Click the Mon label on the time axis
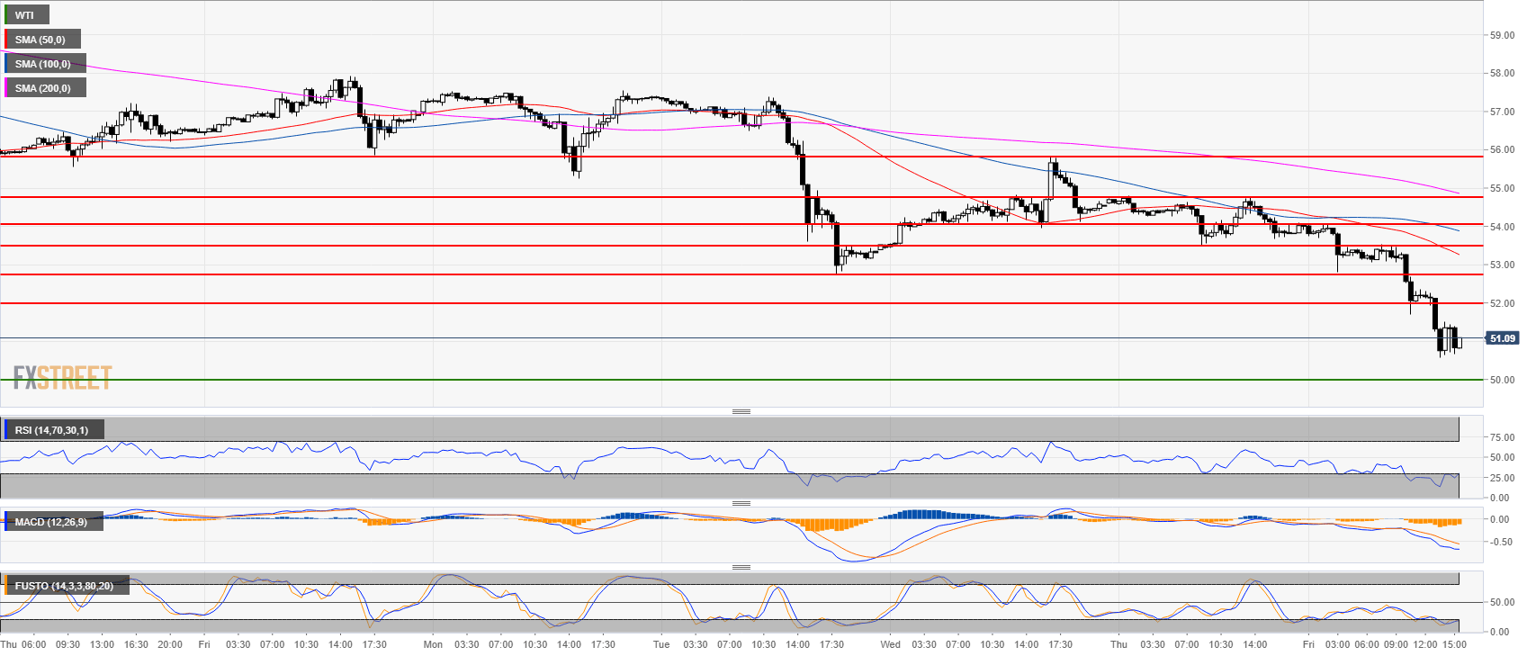 pyautogui.click(x=433, y=644)
